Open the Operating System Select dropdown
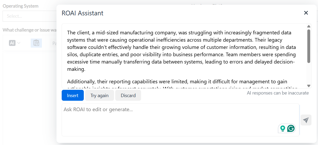Image resolution: width=318 pixels, height=145 pixels. [x=29, y=16]
